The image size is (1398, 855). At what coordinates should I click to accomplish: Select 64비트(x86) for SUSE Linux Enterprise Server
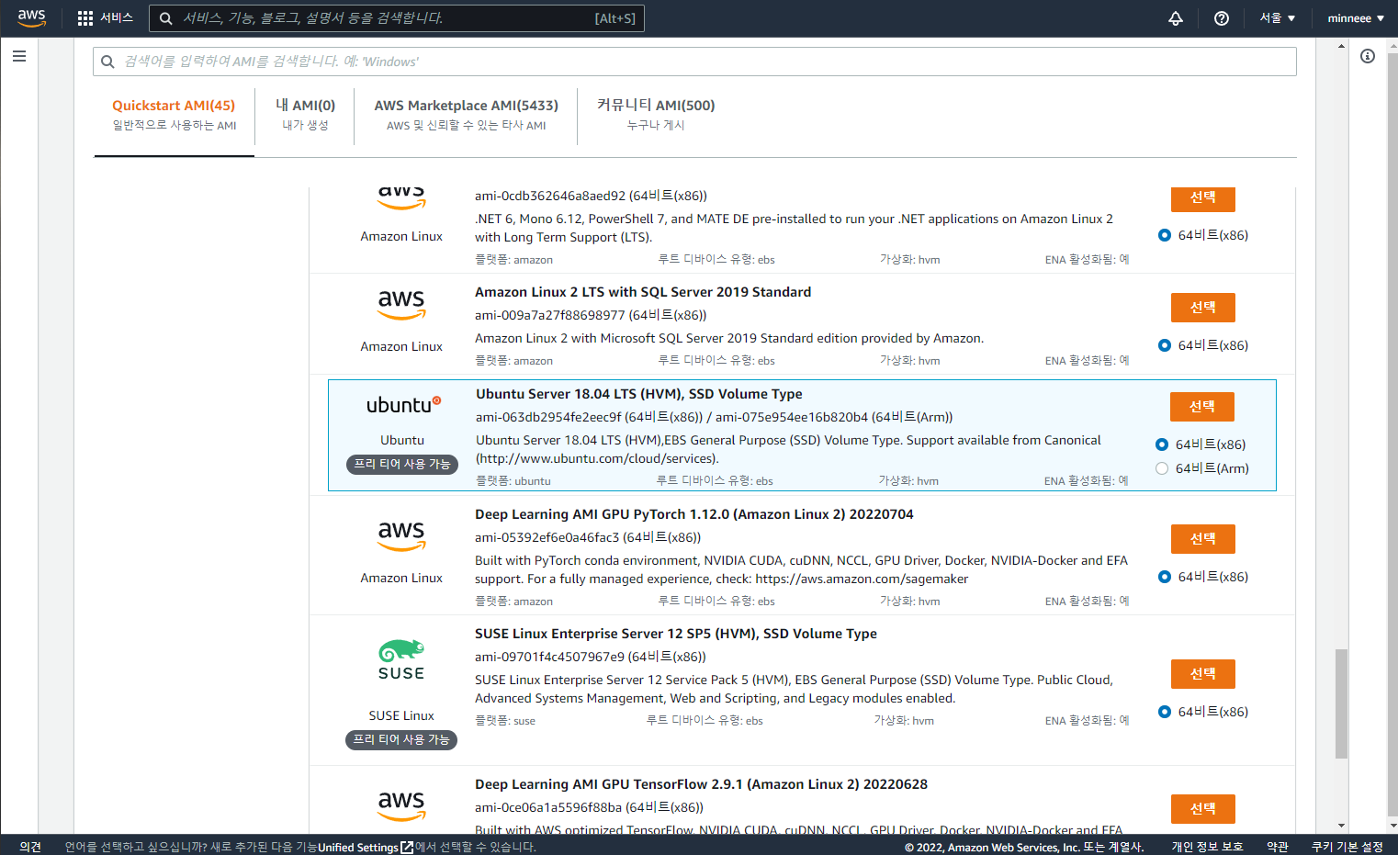(1165, 712)
